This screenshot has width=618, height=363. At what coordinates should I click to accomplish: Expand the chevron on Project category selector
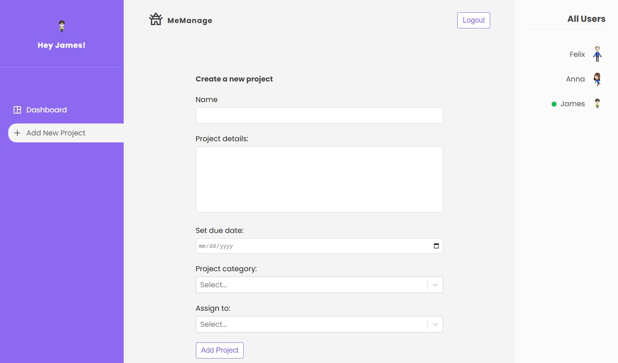click(x=435, y=284)
